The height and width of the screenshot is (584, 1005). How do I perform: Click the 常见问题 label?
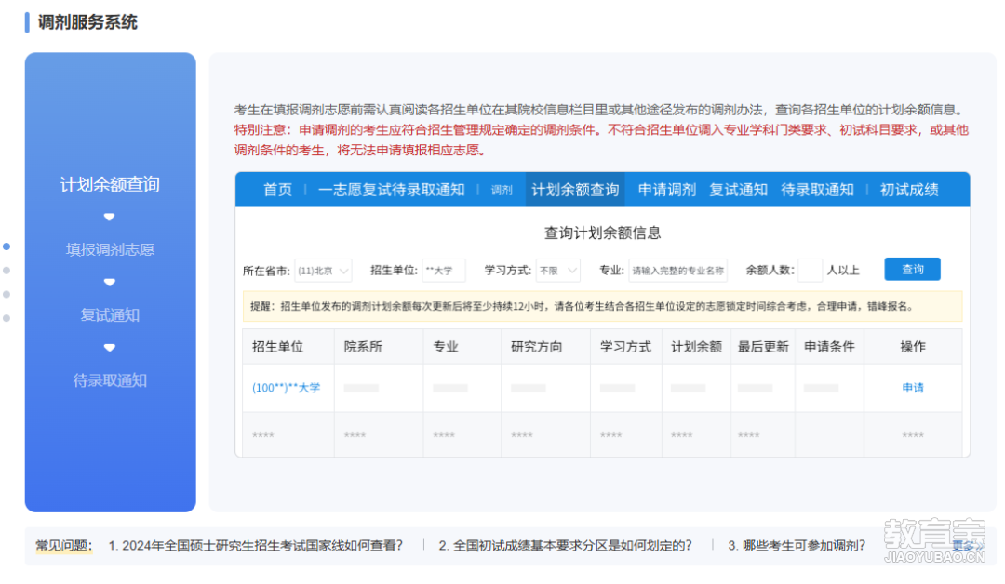[63, 546]
